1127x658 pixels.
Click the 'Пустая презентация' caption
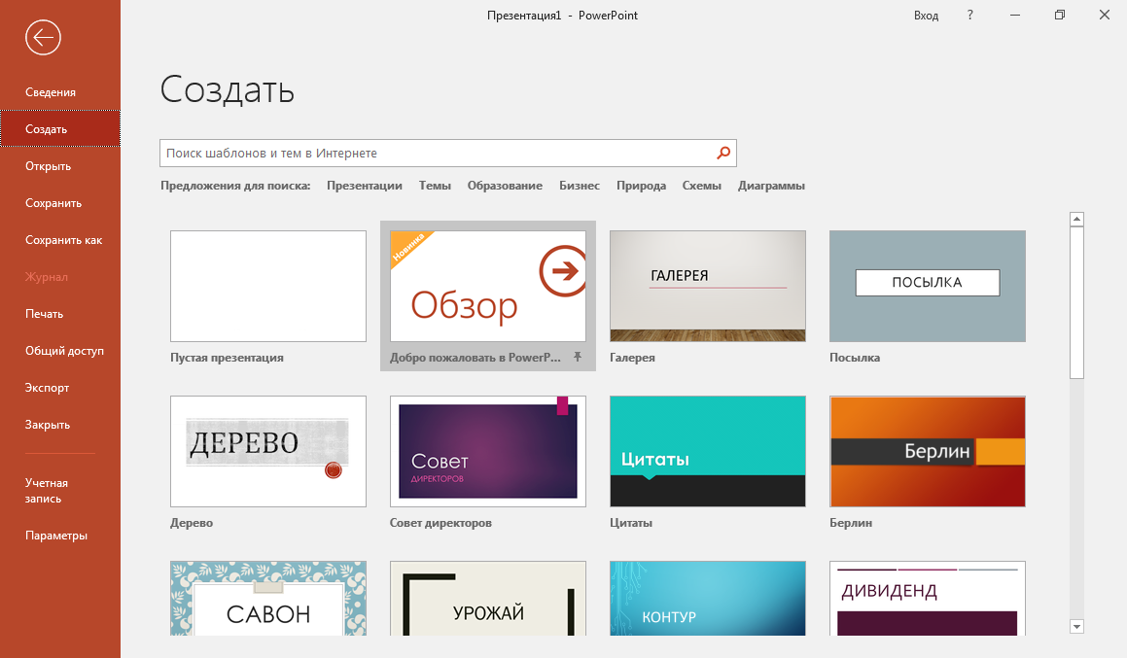coord(227,358)
